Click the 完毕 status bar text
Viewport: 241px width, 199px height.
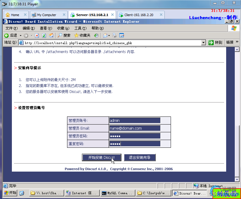pos(12,186)
